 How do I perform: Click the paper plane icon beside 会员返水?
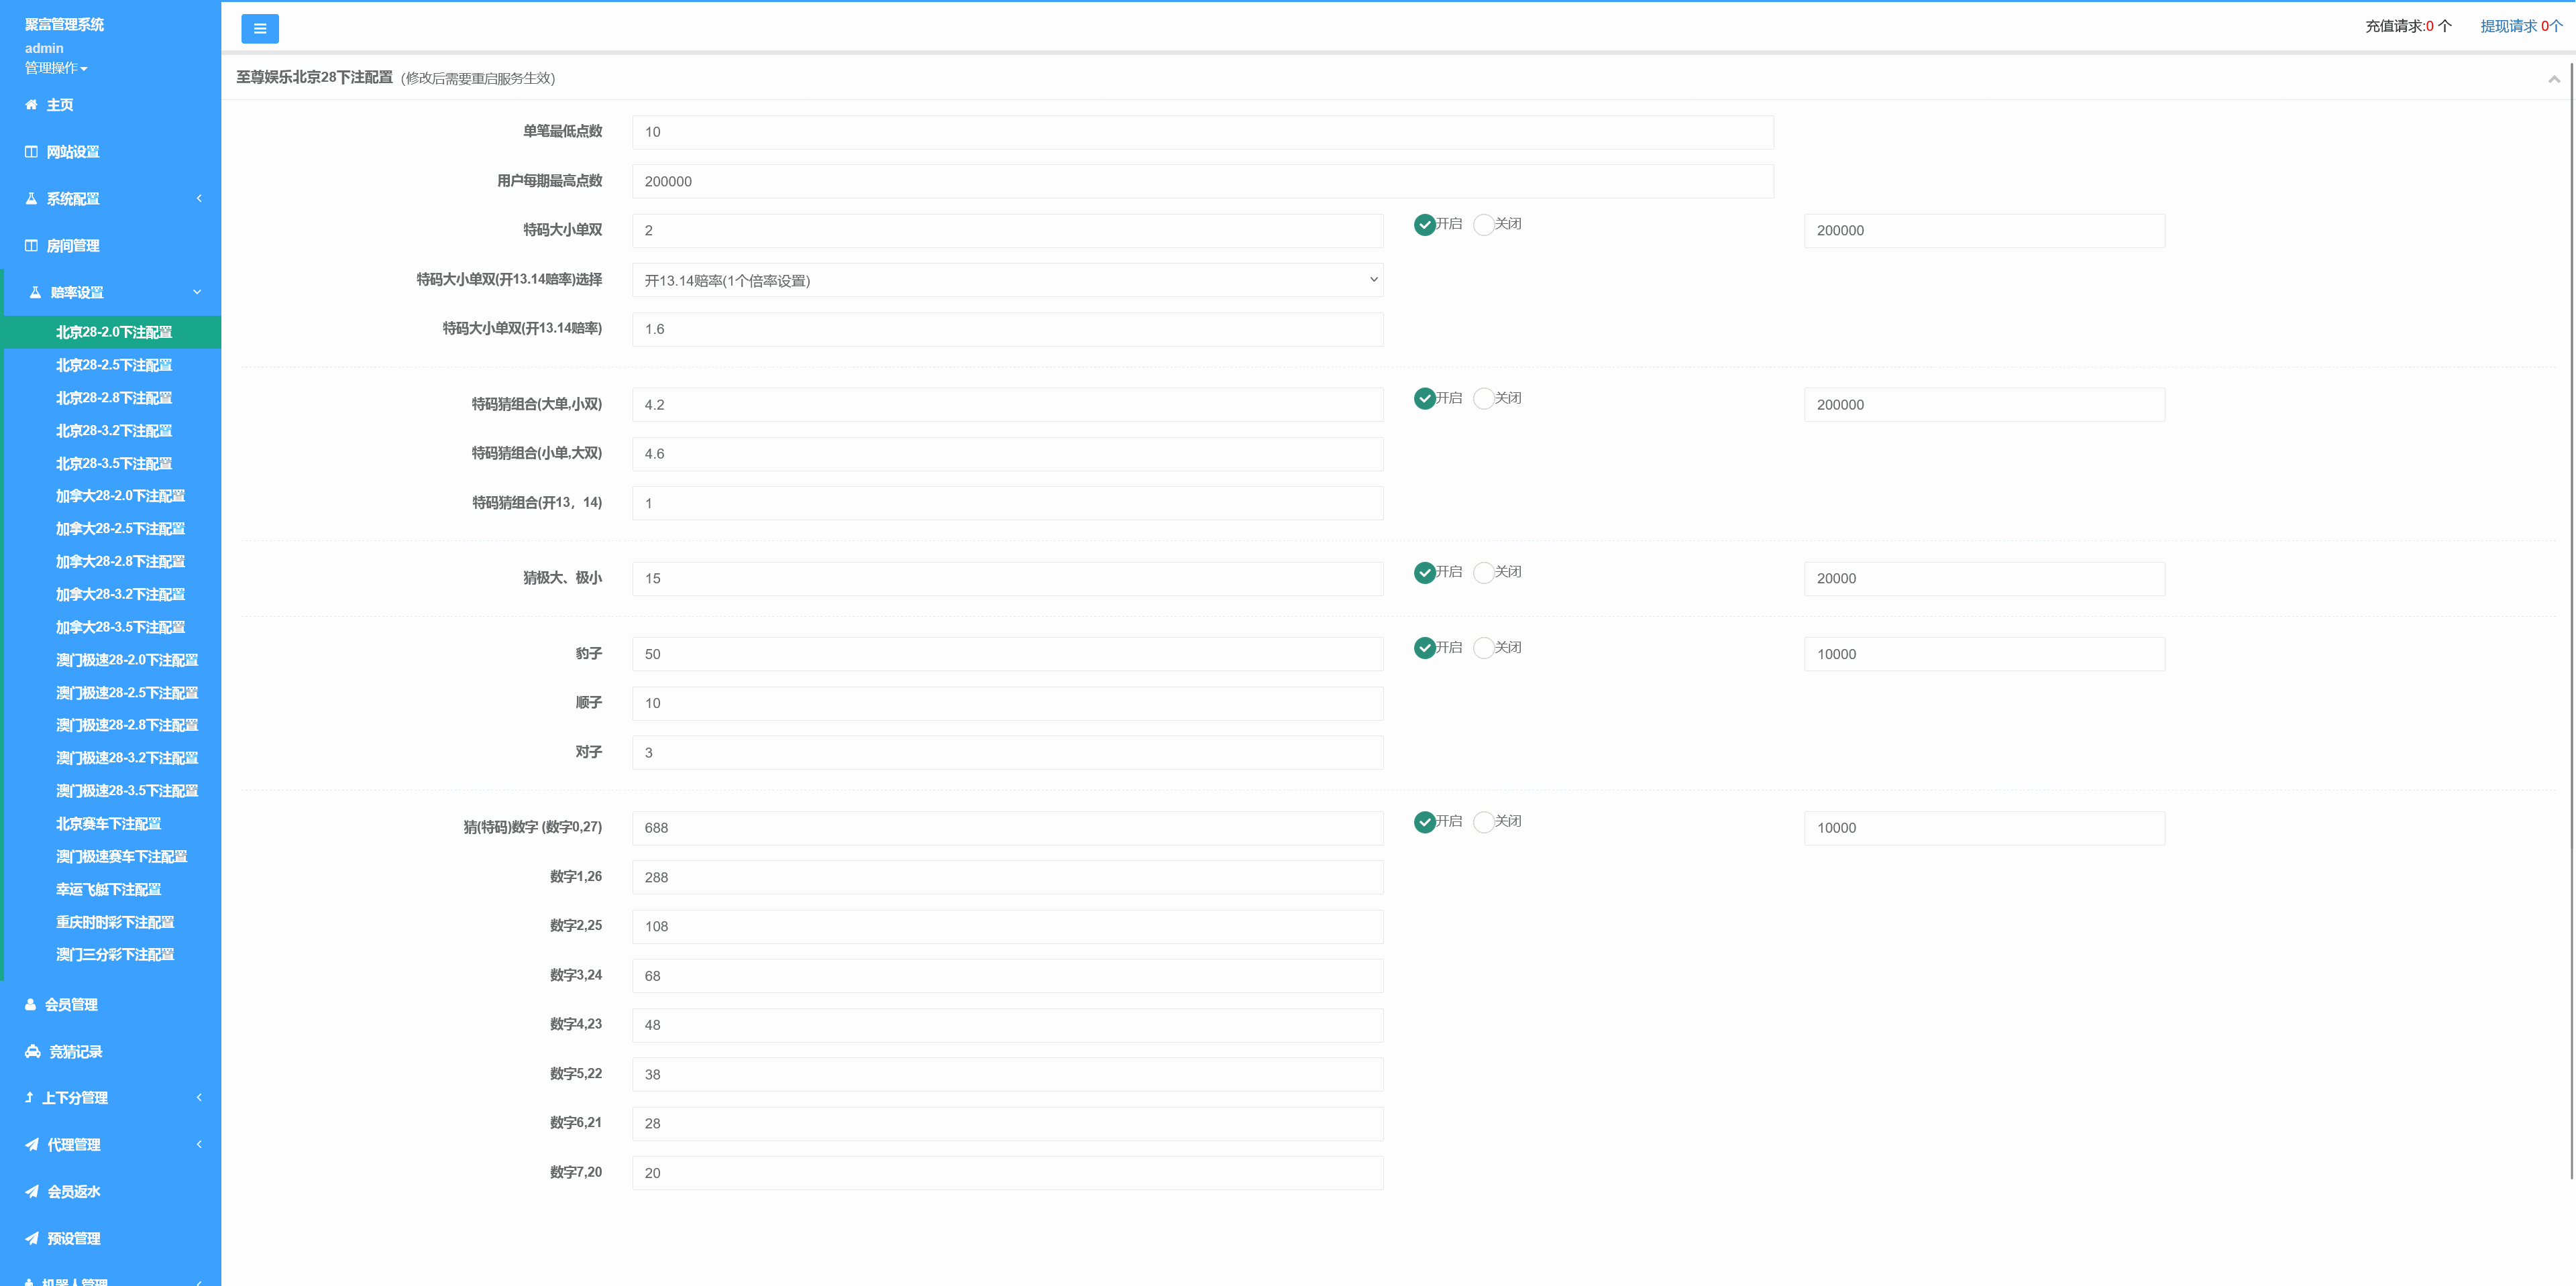point(32,1192)
